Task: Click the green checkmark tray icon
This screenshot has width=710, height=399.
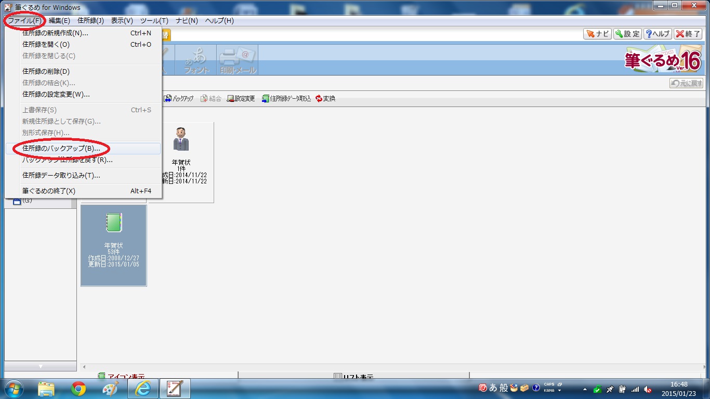Action: 598,389
